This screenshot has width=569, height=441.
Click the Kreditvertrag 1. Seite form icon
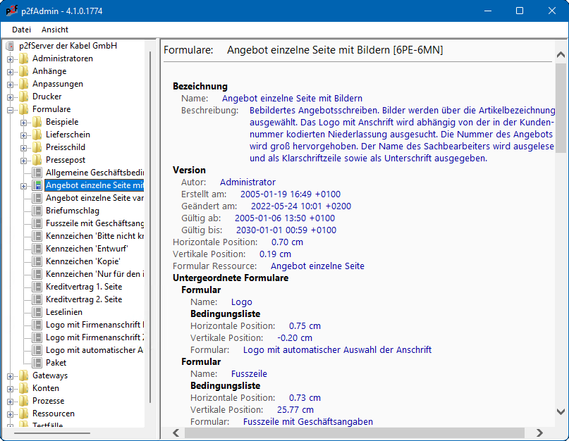click(x=37, y=287)
